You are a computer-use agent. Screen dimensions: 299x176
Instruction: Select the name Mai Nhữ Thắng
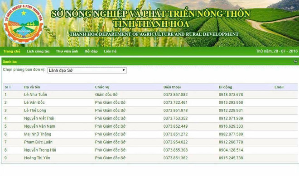(38, 134)
